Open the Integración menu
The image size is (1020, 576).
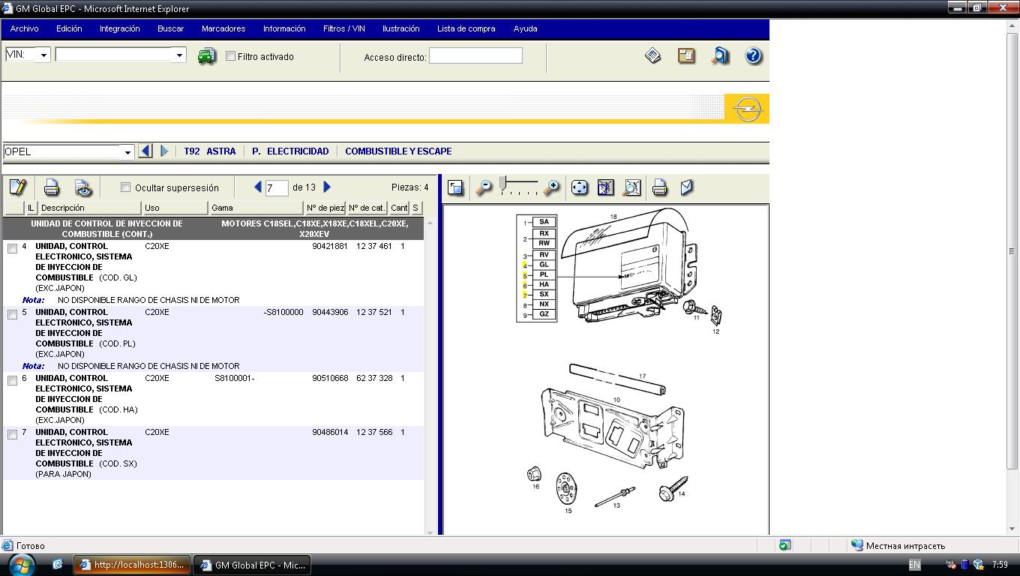(x=120, y=28)
